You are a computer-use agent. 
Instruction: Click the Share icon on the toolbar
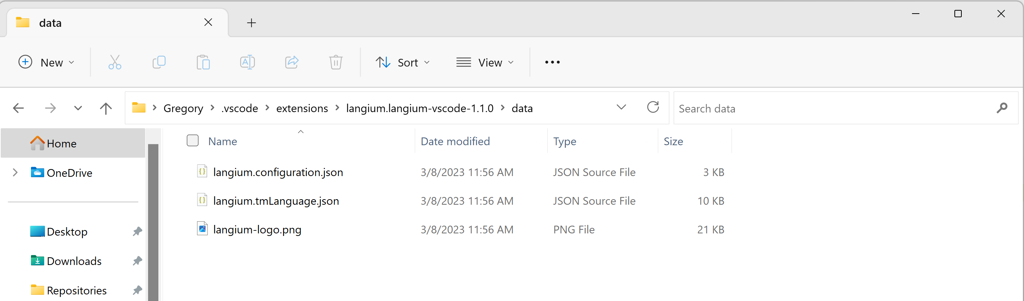(291, 62)
